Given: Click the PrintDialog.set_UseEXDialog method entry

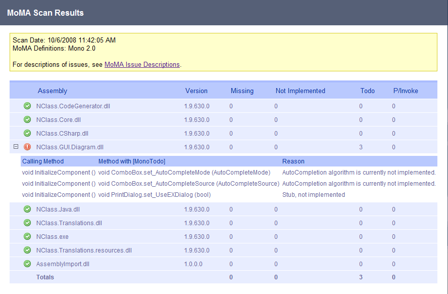Looking at the screenshot, I should [x=155, y=195].
